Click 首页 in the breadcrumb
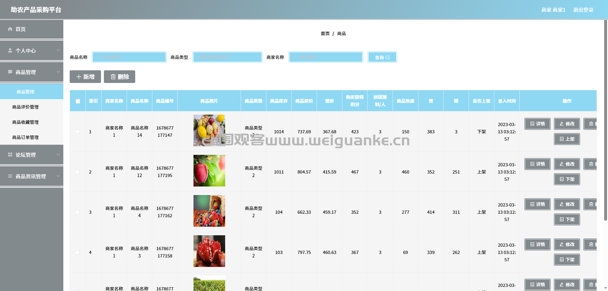Screen dimensions: 608x291 pyautogui.click(x=325, y=34)
